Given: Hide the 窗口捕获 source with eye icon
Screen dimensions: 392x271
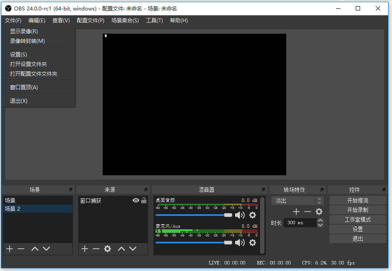Looking at the screenshot, I should (x=135, y=200).
